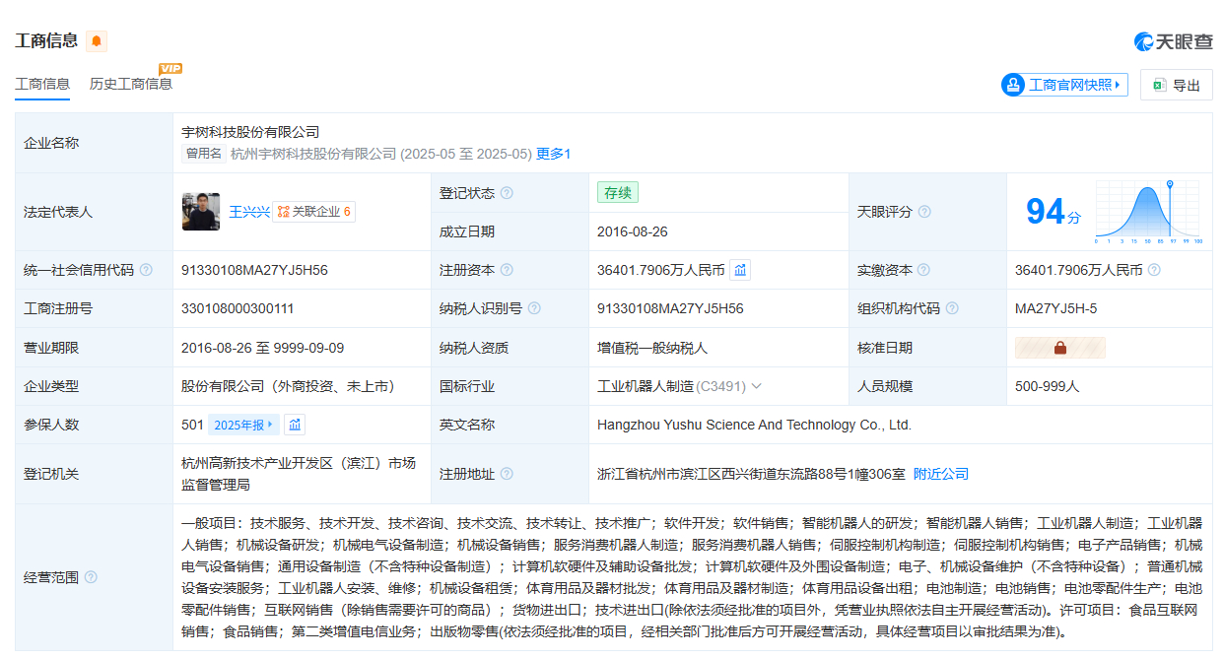Click the 天眼查 logo

tap(1173, 41)
